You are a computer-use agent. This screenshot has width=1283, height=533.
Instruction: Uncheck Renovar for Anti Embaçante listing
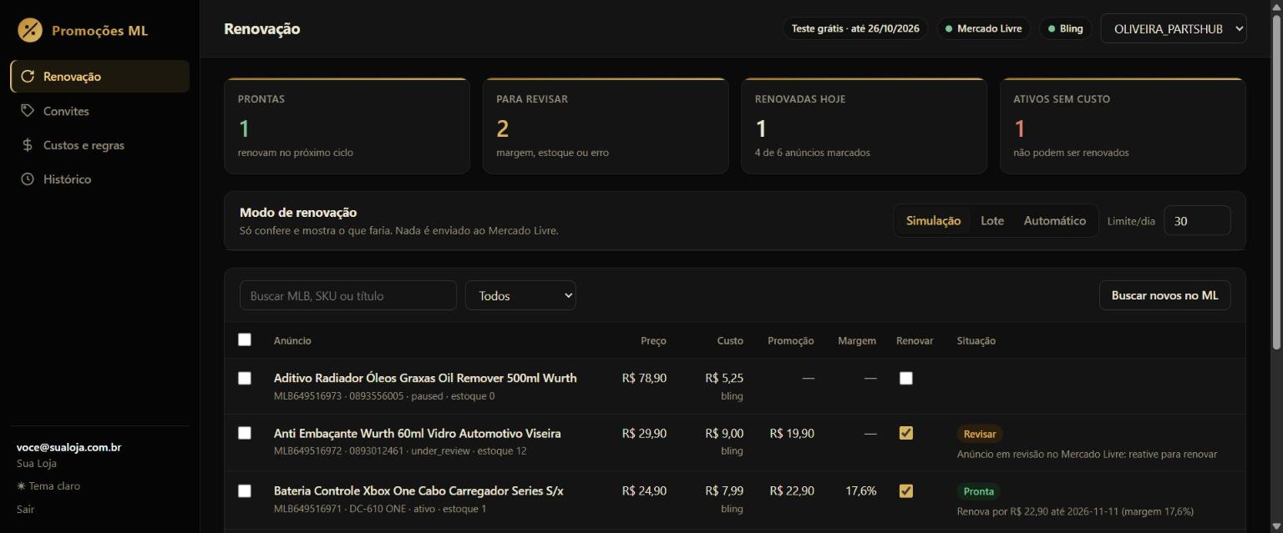pos(906,433)
